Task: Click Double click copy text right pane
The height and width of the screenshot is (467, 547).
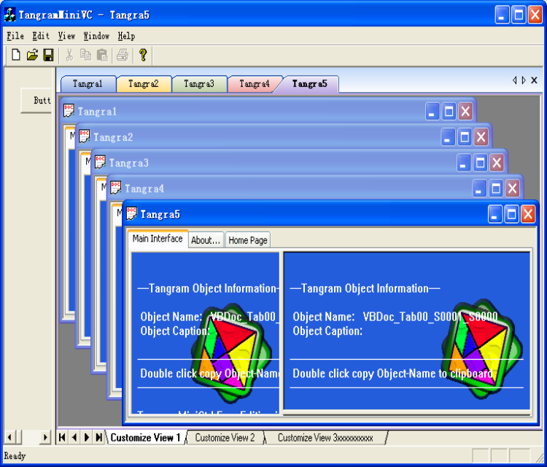Action: (392, 373)
